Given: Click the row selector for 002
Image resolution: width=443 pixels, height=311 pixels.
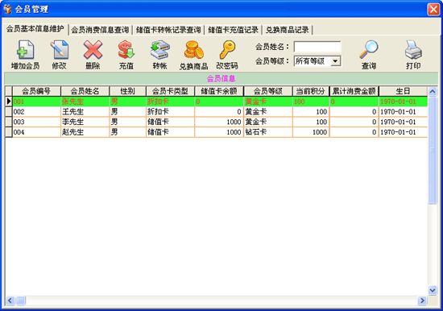Looking at the screenshot, I should 9,112.
